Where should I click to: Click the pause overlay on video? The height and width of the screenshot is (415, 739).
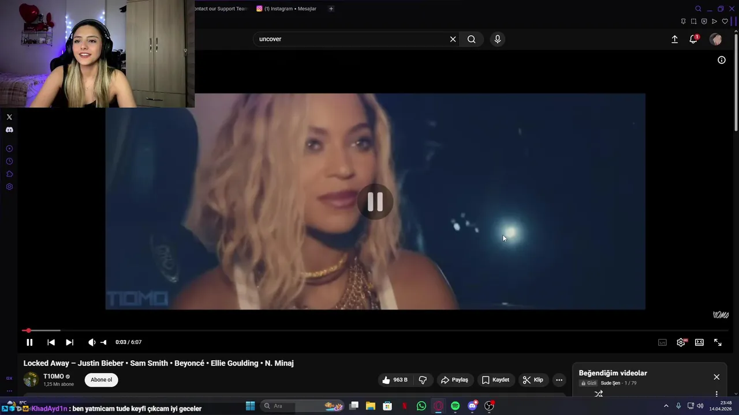(375, 202)
